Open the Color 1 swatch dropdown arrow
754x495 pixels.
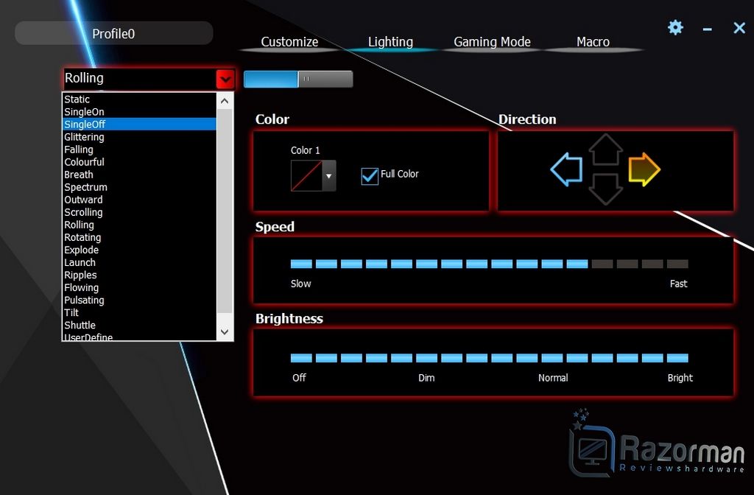tap(329, 176)
